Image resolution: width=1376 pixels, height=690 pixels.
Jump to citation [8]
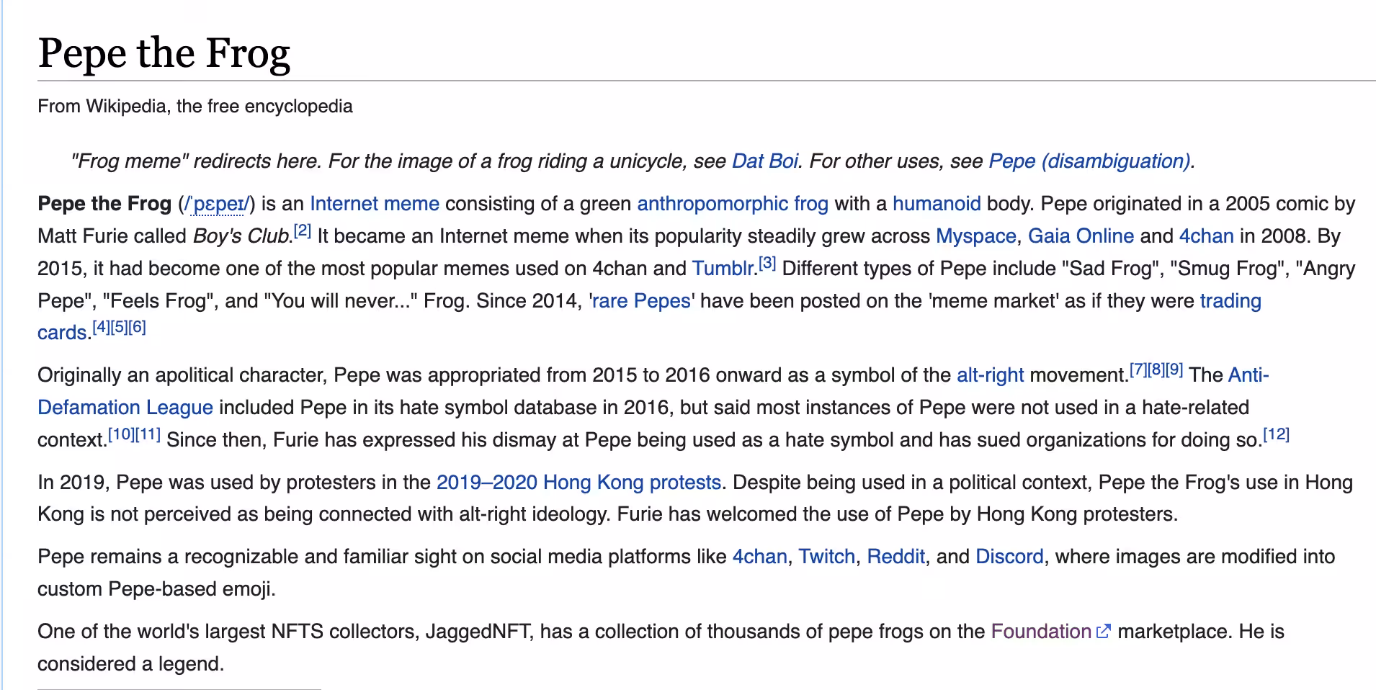tap(1156, 370)
